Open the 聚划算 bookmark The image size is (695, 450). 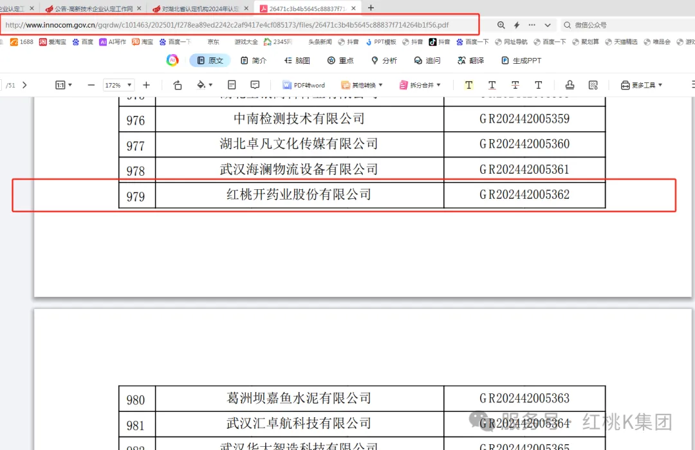pyautogui.click(x=586, y=42)
